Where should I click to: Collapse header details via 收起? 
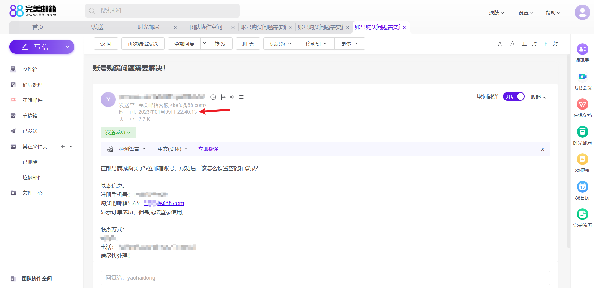(538, 97)
